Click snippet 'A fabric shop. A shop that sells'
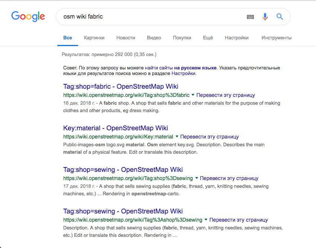 pyautogui.click(x=133, y=103)
